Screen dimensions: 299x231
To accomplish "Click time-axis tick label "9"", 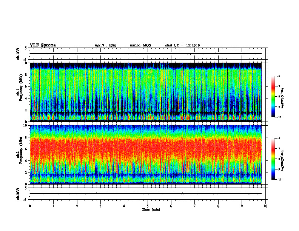I will (x=242, y=206).
